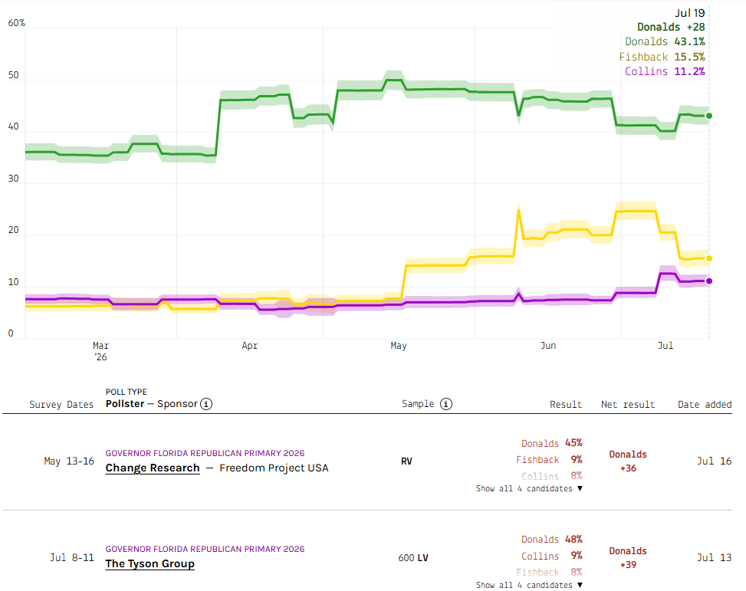Click the "Mar '26" axis label
Screen dimensions: 746x591
pyautogui.click(x=101, y=351)
